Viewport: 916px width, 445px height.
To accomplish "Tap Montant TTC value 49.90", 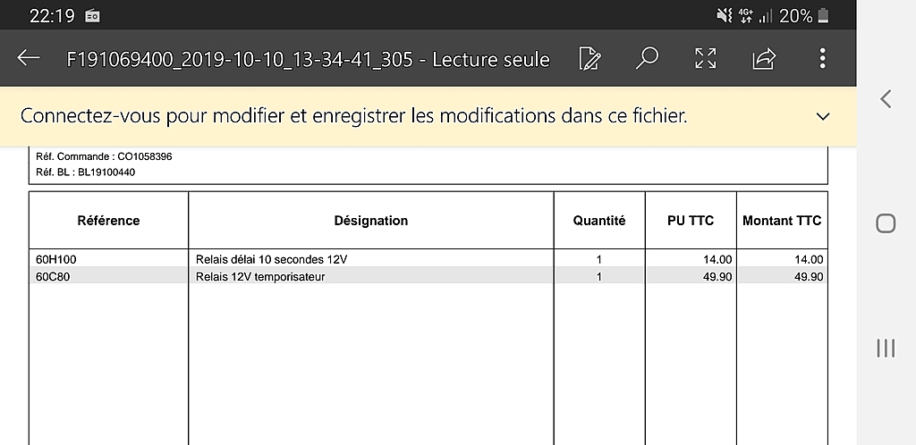I will [x=809, y=277].
